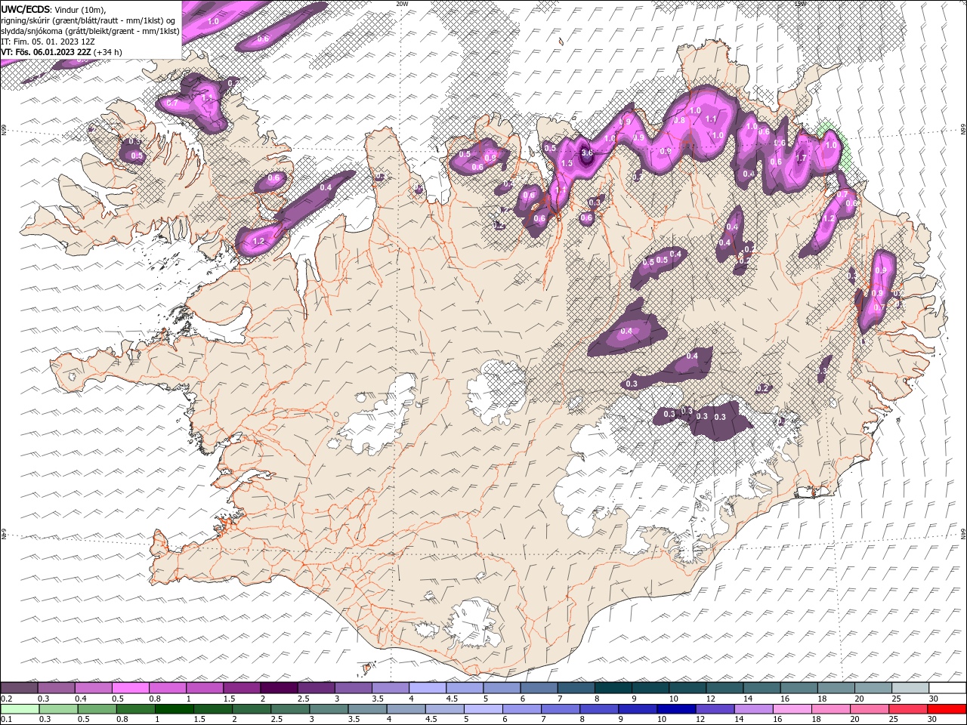Viewport: 967px width, 725px height.
Task: Click the '3.6' precipitation maximum label
Action: tap(586, 153)
